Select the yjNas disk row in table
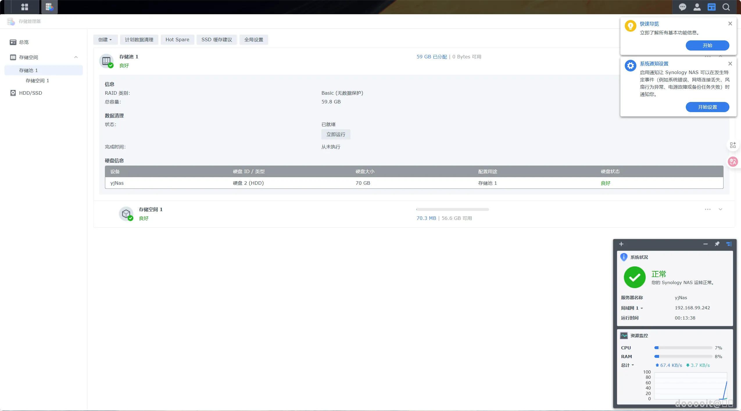 [414, 183]
